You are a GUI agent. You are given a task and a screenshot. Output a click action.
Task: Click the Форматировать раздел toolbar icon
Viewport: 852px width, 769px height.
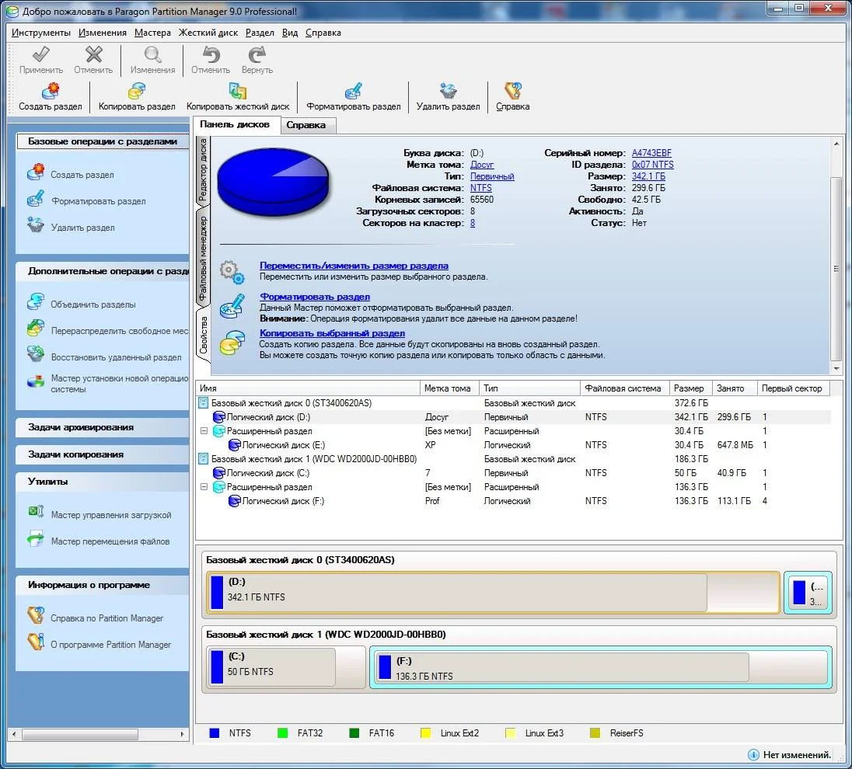point(354,92)
